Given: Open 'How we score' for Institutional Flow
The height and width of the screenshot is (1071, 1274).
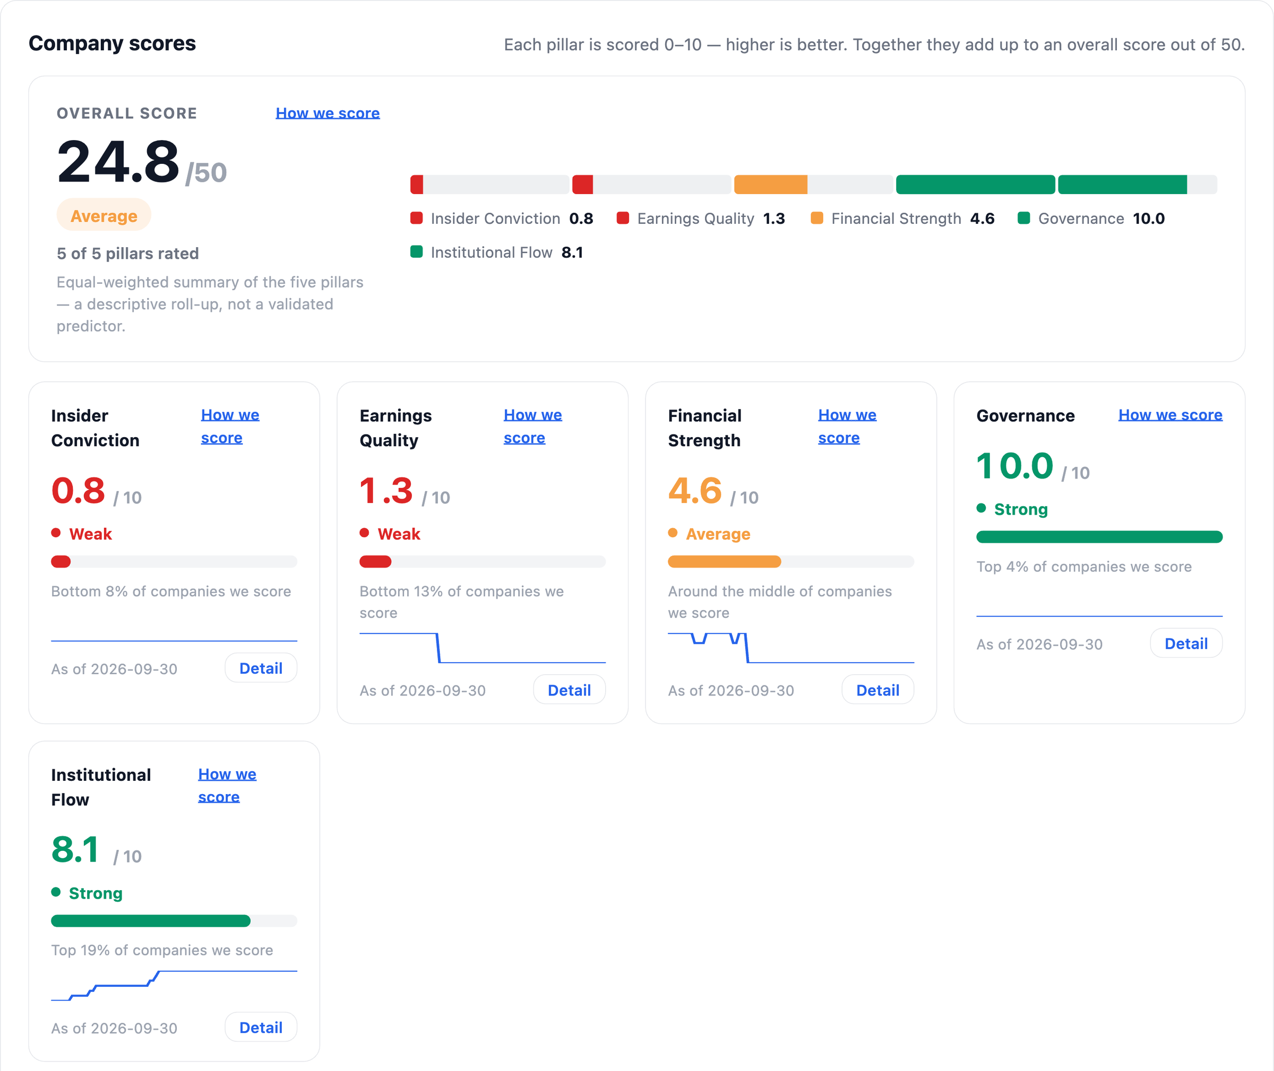Looking at the screenshot, I should pos(227,785).
